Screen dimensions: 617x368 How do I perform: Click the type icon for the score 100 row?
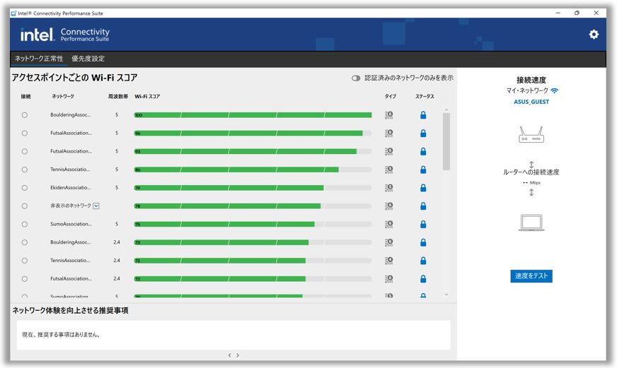point(388,115)
